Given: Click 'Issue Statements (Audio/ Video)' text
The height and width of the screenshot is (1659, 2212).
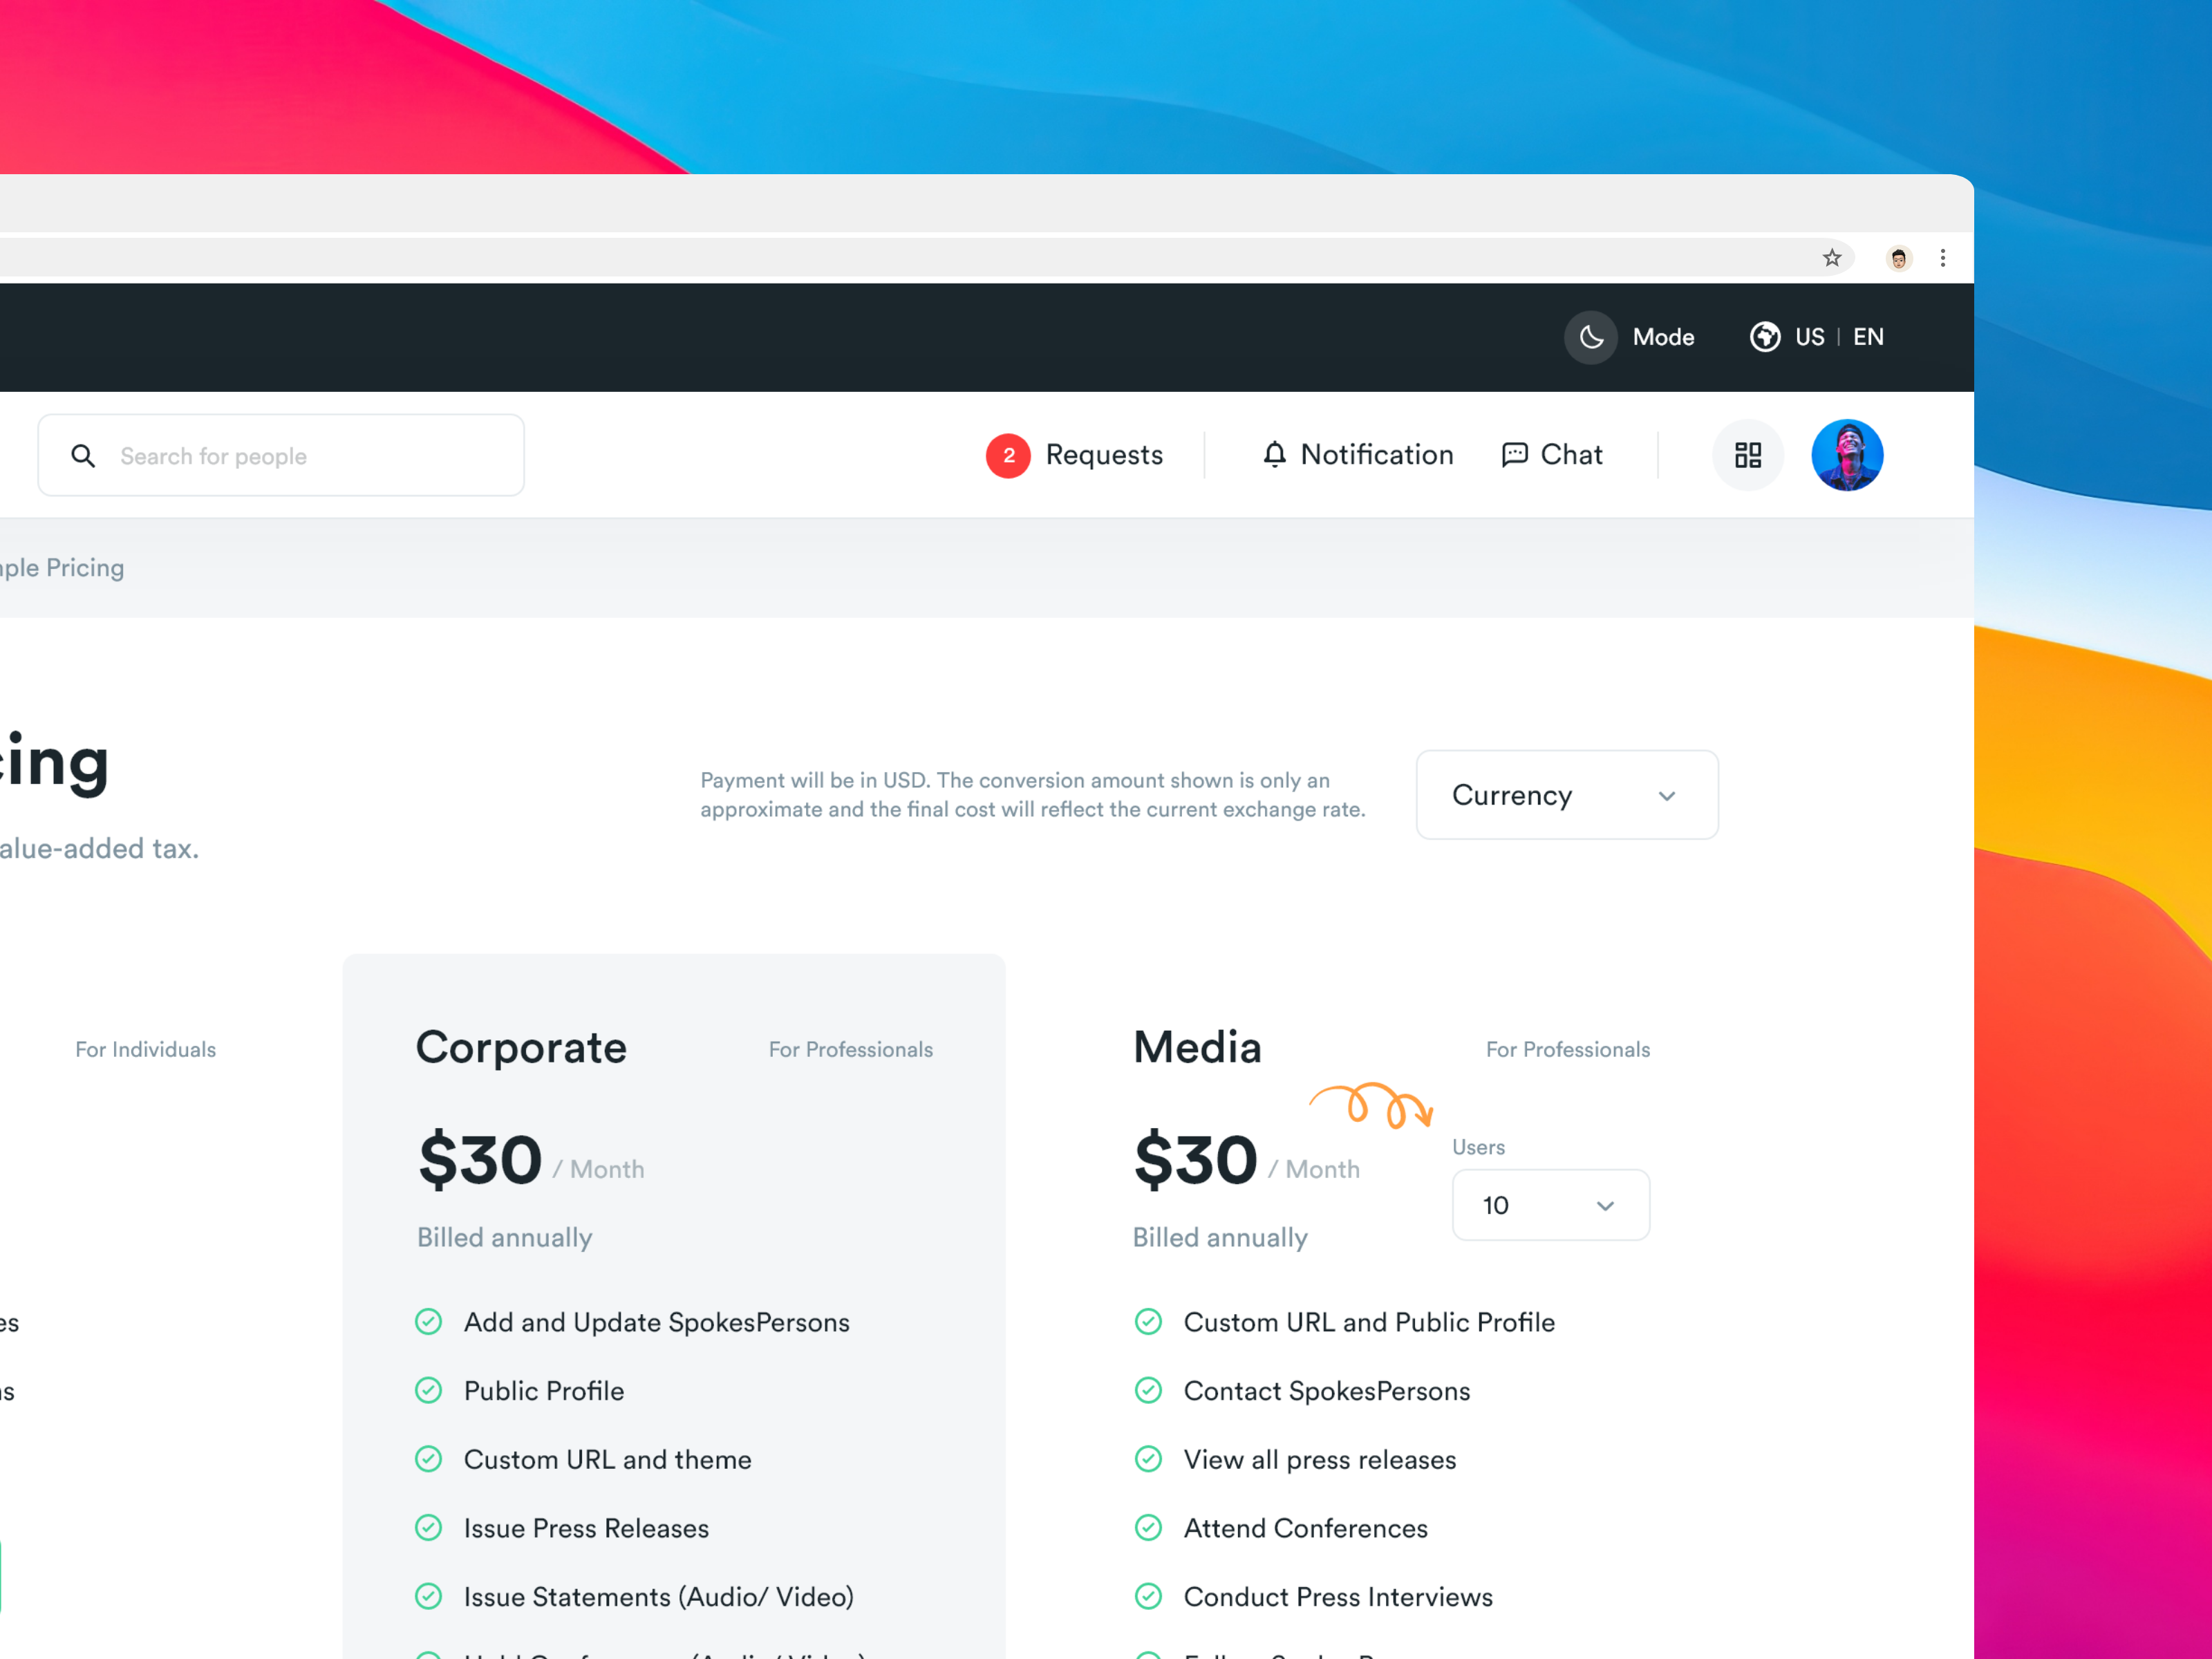Looking at the screenshot, I should point(658,1597).
